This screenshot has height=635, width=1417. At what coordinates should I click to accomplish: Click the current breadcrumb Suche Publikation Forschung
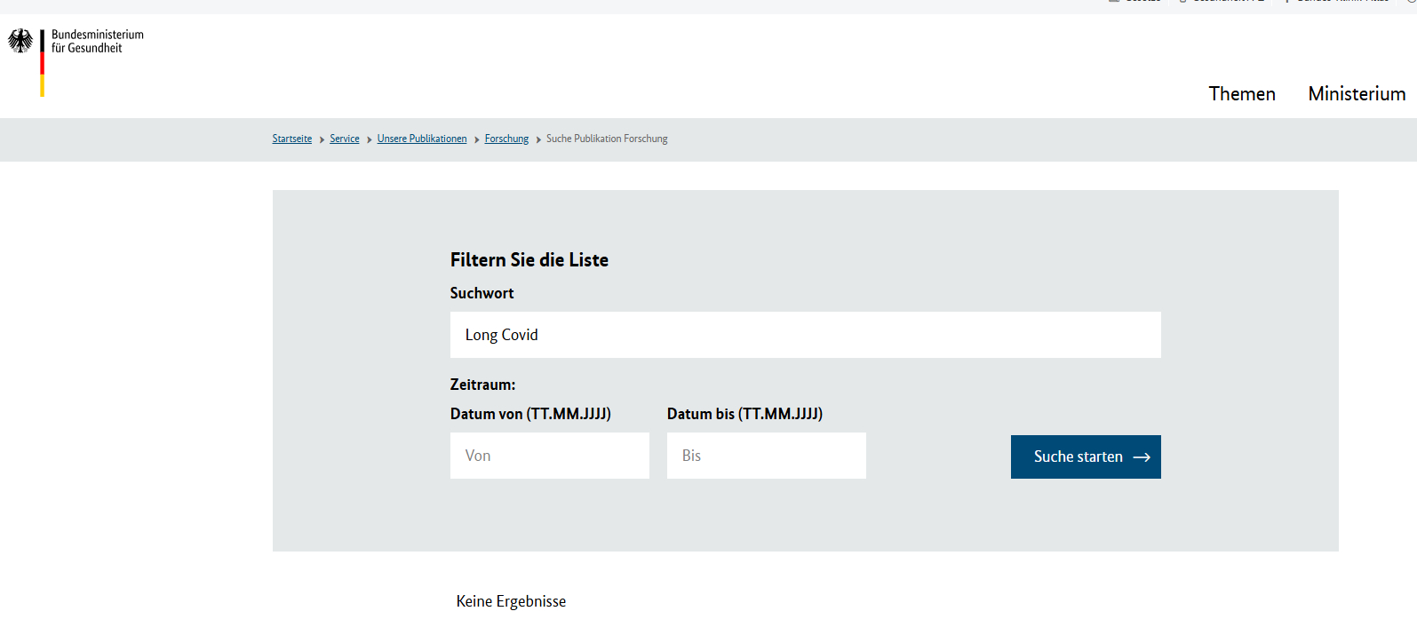point(607,139)
